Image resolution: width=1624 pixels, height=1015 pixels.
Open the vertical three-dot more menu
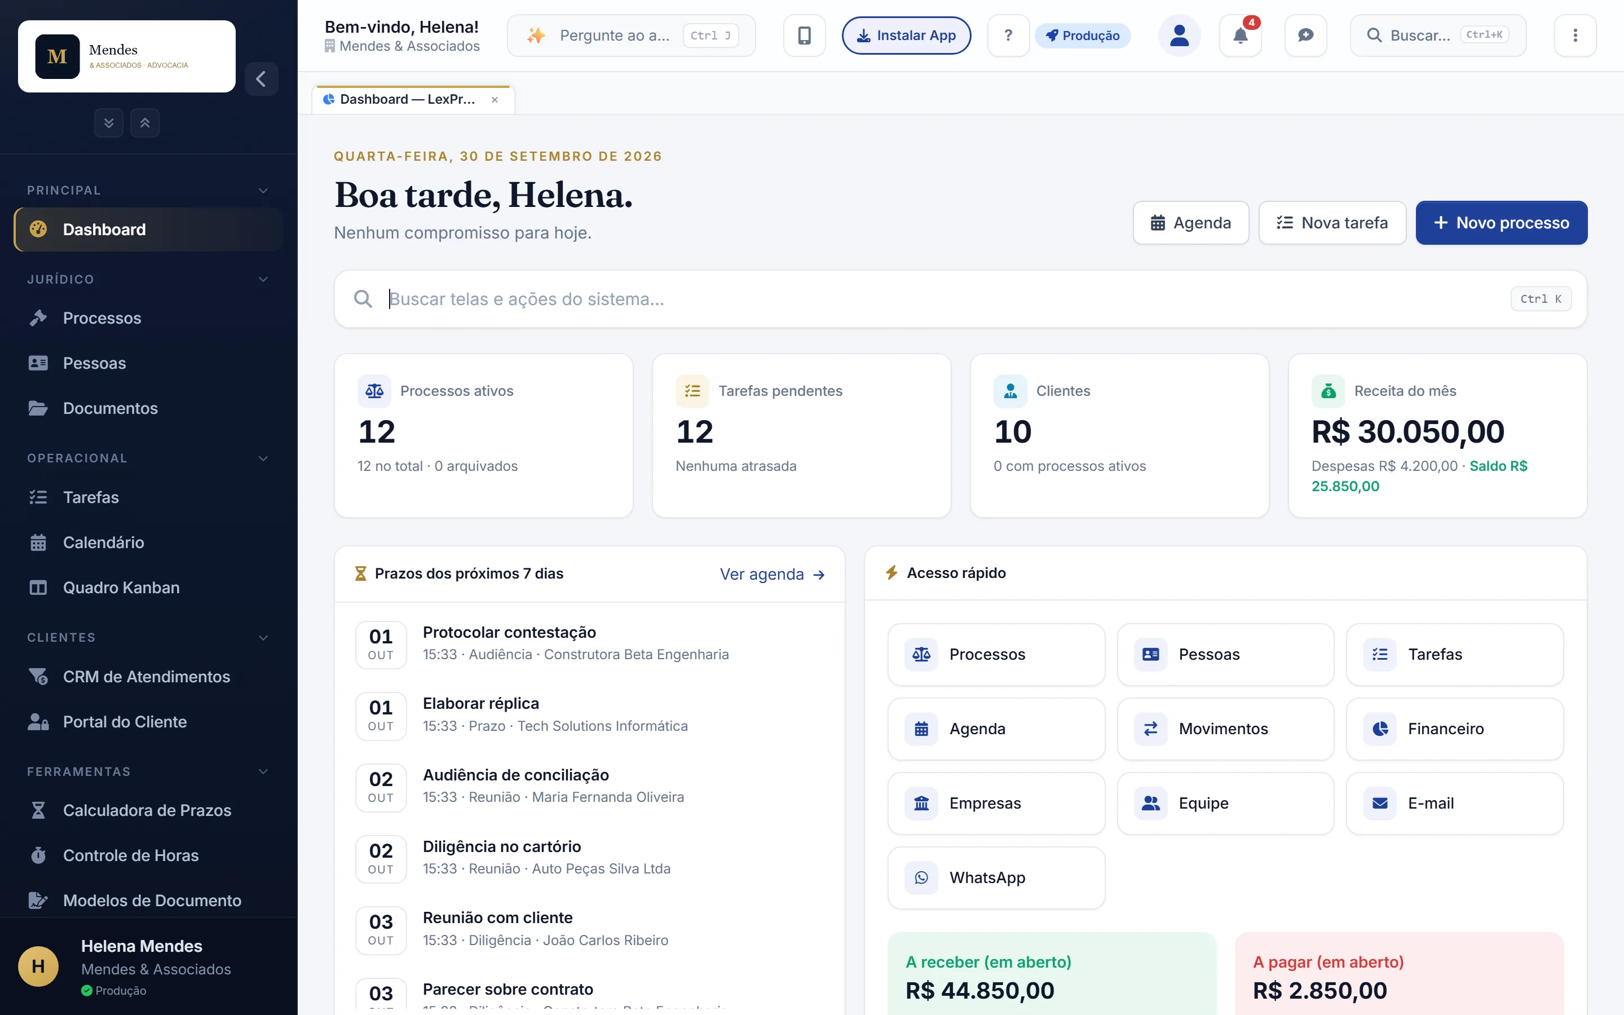click(1575, 36)
